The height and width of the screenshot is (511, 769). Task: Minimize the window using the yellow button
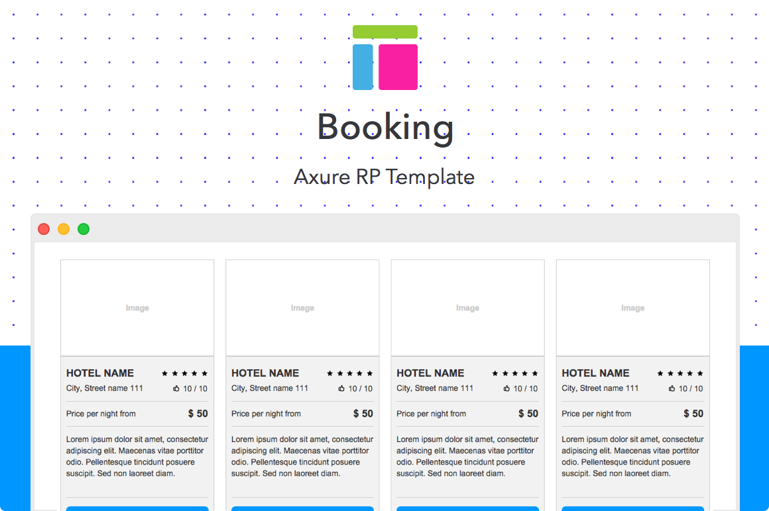64,229
